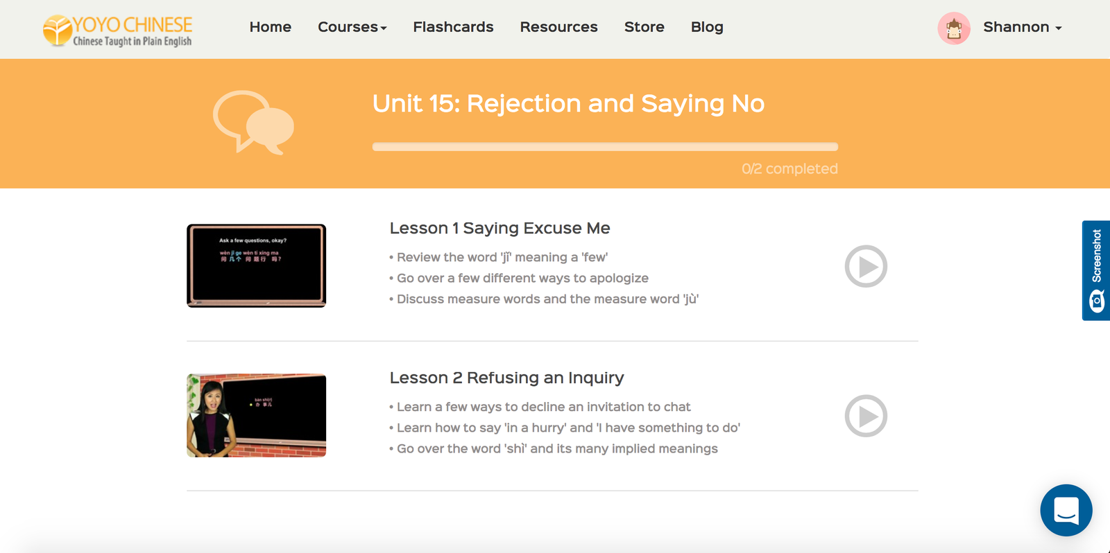The height and width of the screenshot is (553, 1110).
Task: Navigate to Resources
Action: pyautogui.click(x=558, y=27)
